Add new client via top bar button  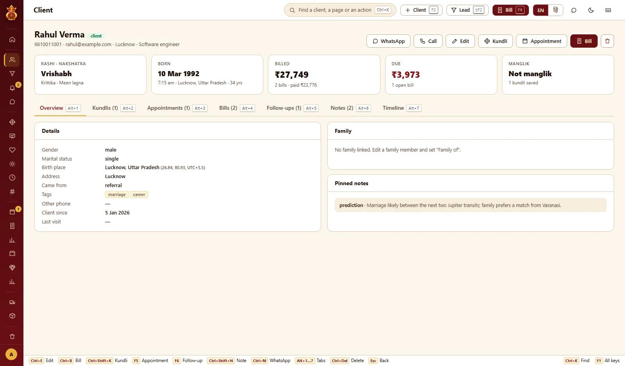click(x=421, y=10)
